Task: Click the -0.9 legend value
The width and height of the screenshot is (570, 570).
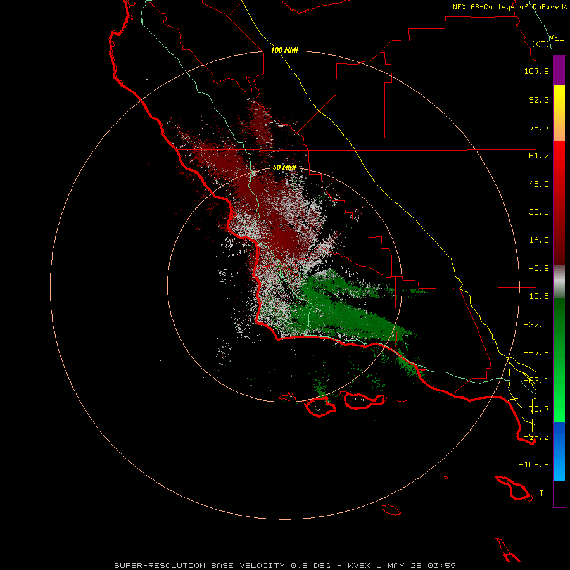Action: pyautogui.click(x=539, y=269)
